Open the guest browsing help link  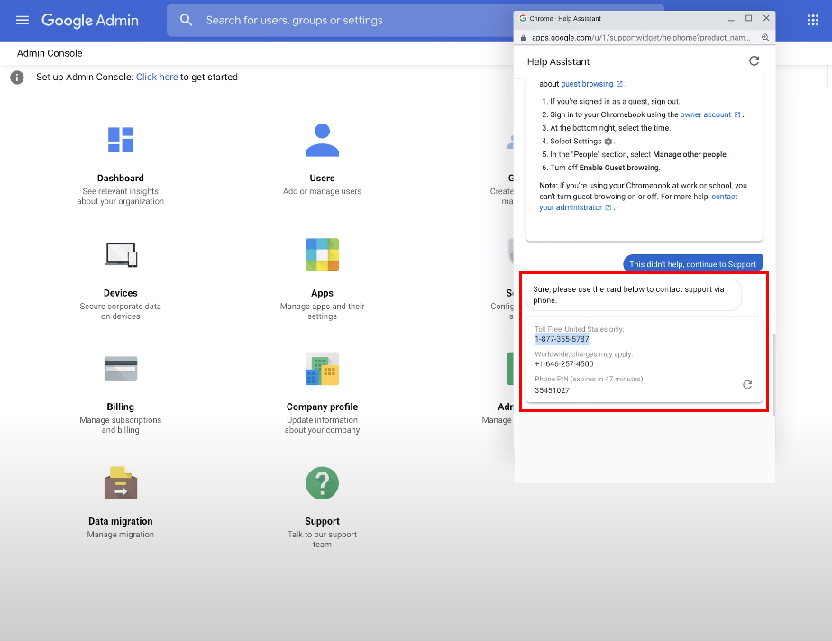pyautogui.click(x=588, y=84)
